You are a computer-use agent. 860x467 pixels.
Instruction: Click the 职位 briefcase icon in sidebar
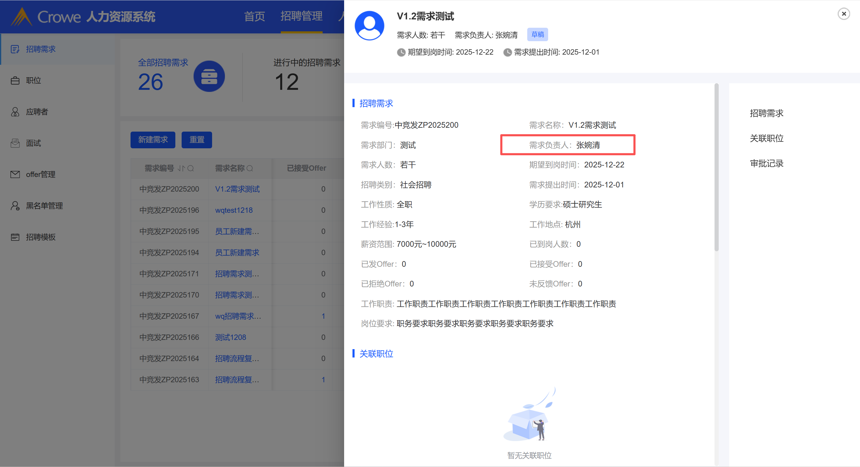point(15,81)
